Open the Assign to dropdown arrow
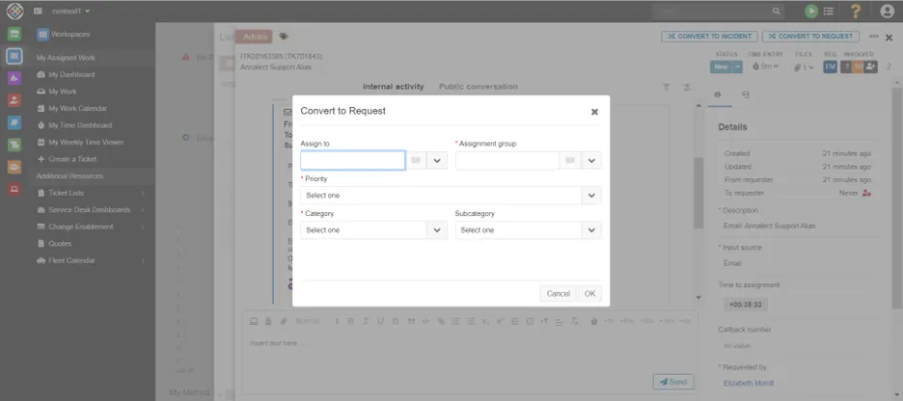The image size is (903, 401). pos(437,161)
